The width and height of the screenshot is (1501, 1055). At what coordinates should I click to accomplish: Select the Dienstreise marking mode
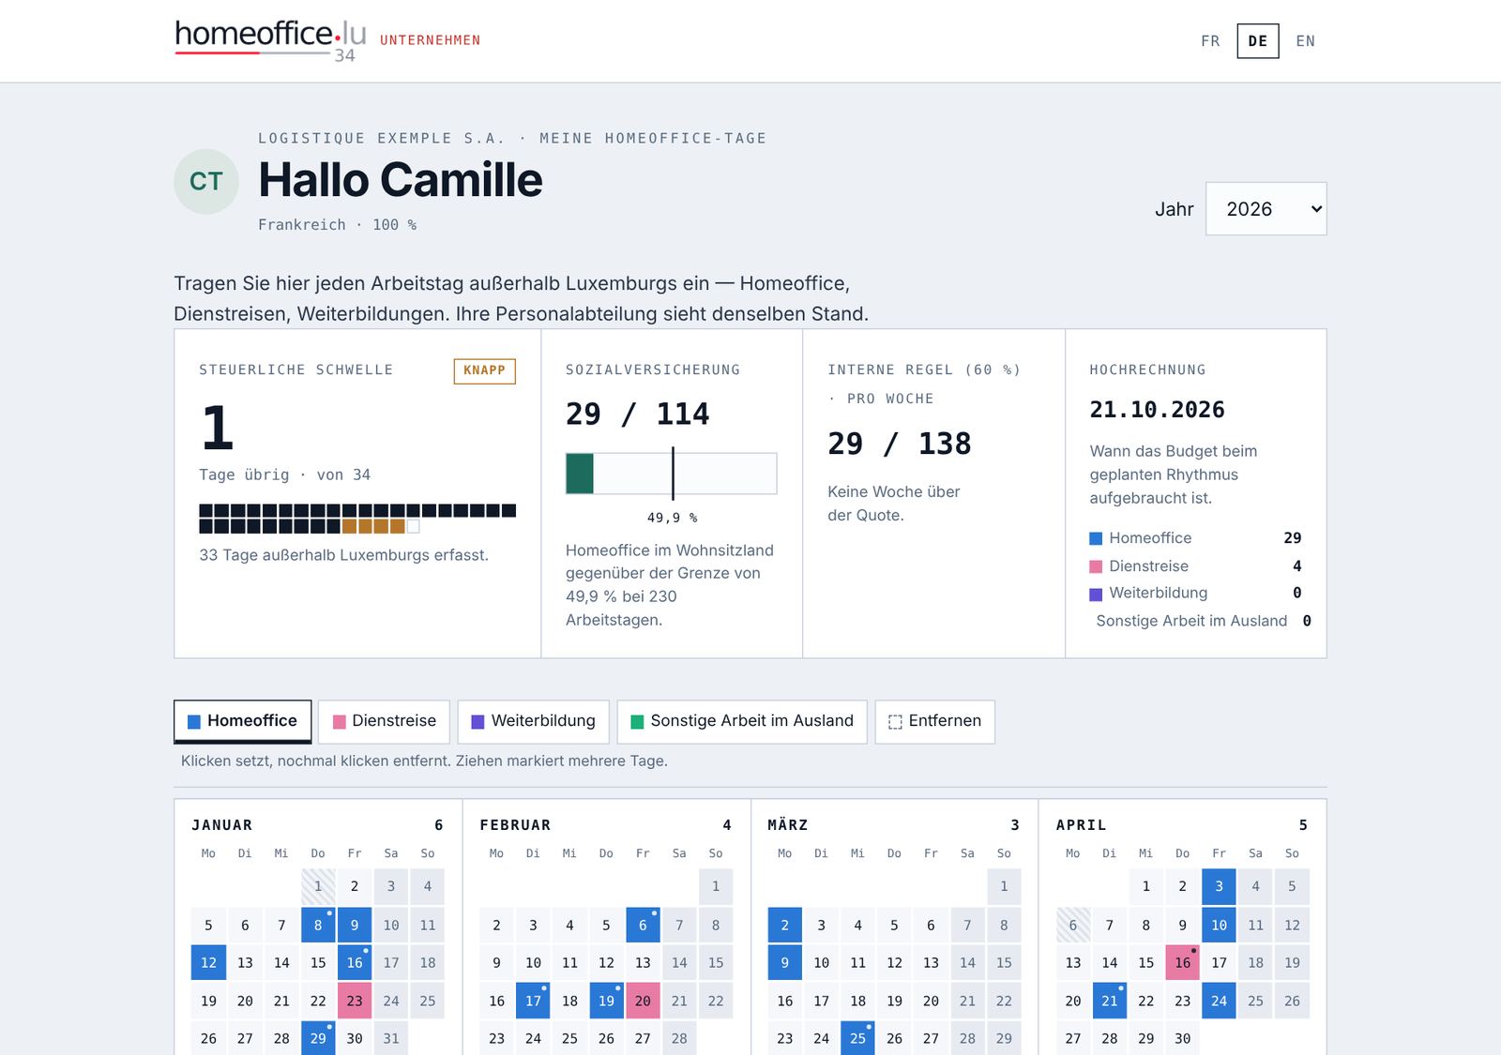(384, 721)
